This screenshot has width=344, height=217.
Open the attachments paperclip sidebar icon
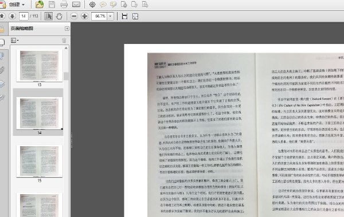tap(2, 70)
